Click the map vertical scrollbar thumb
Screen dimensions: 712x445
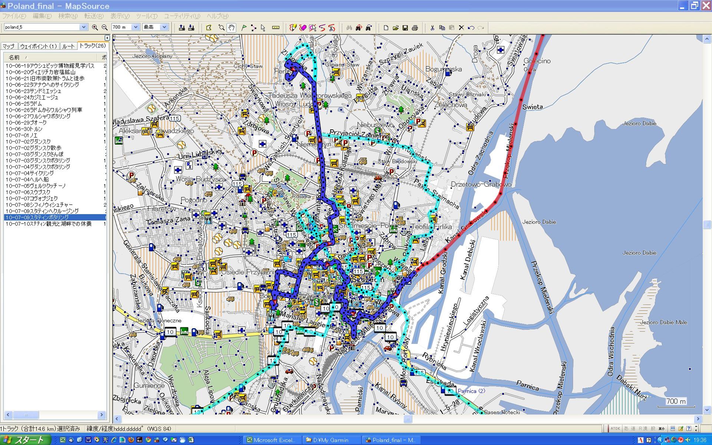click(707, 225)
